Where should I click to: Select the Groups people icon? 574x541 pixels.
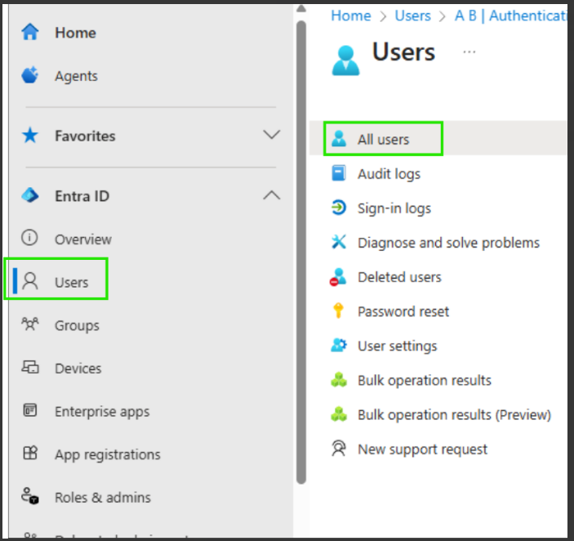30,324
